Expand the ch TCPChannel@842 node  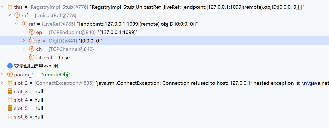[24, 49]
